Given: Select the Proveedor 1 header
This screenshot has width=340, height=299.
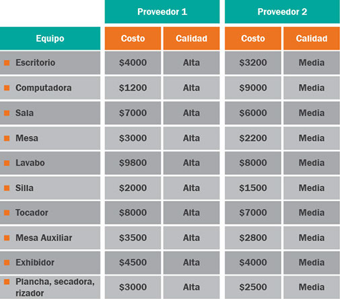Looking at the screenshot, I should pos(162,11).
